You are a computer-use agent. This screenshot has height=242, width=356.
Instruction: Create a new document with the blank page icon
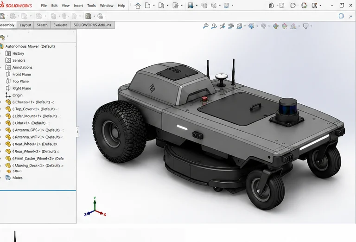click(147, 6)
